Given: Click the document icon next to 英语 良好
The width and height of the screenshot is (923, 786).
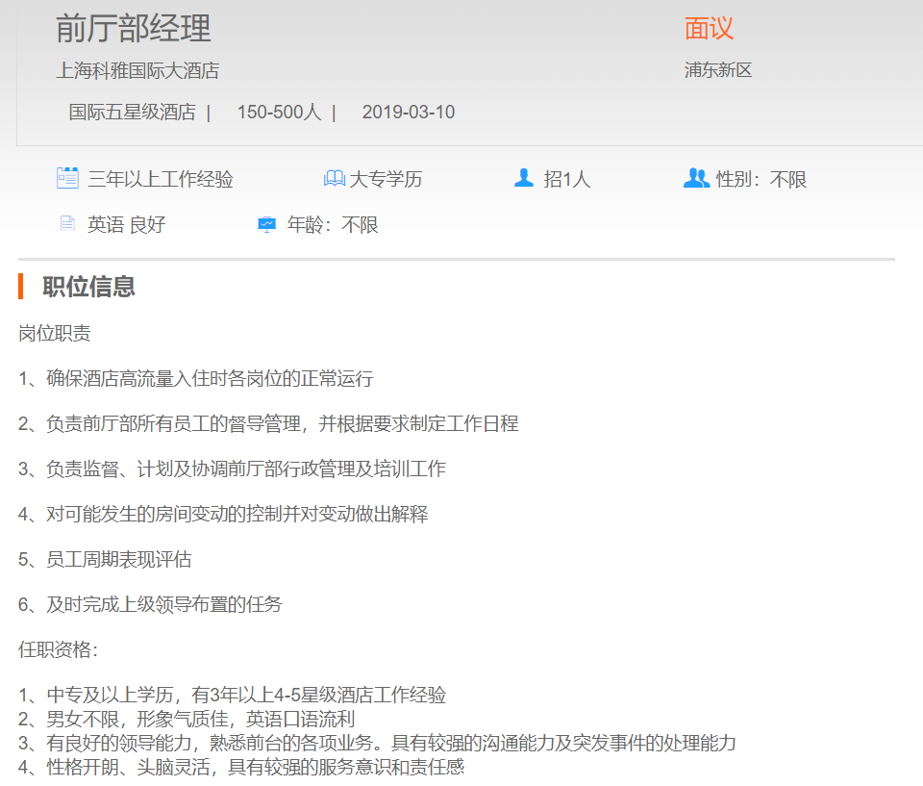Looking at the screenshot, I should click(67, 224).
